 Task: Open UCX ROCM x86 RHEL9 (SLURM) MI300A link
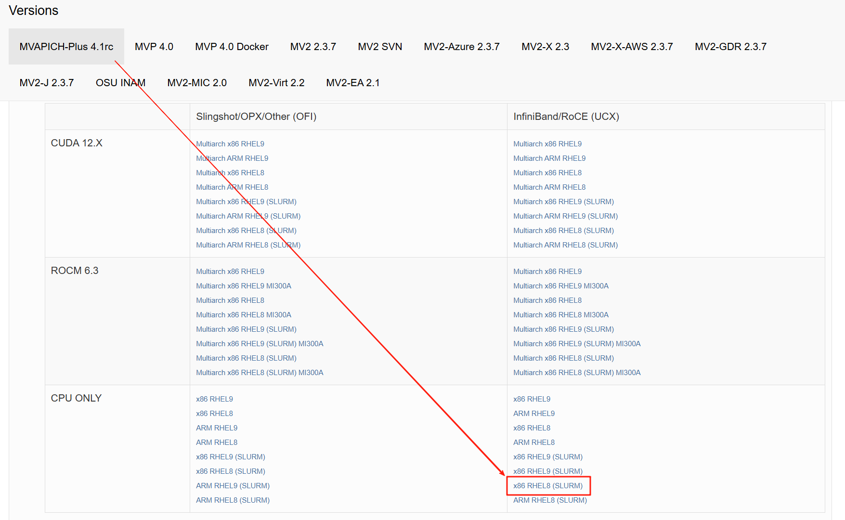pos(577,344)
